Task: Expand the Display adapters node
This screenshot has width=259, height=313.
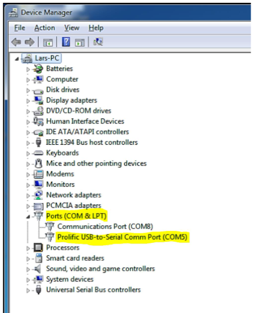Action: (28, 101)
